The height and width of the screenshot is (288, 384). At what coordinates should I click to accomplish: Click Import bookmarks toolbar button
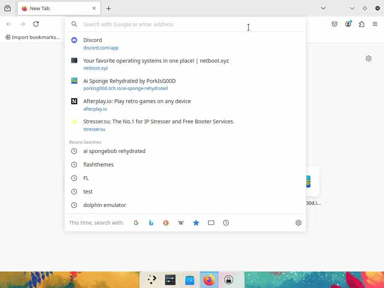[x=33, y=37]
